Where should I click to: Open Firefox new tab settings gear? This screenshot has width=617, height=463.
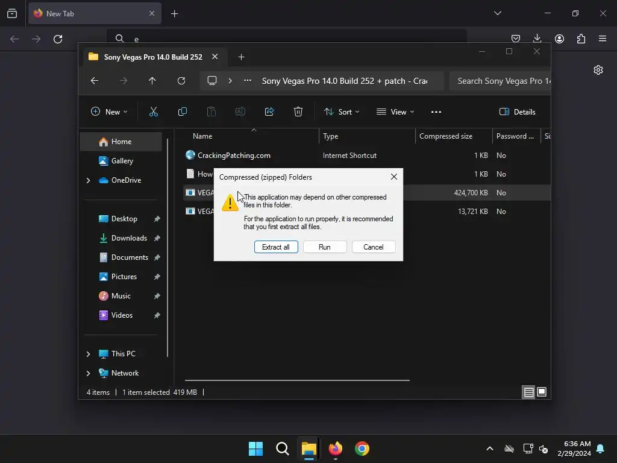[598, 70]
